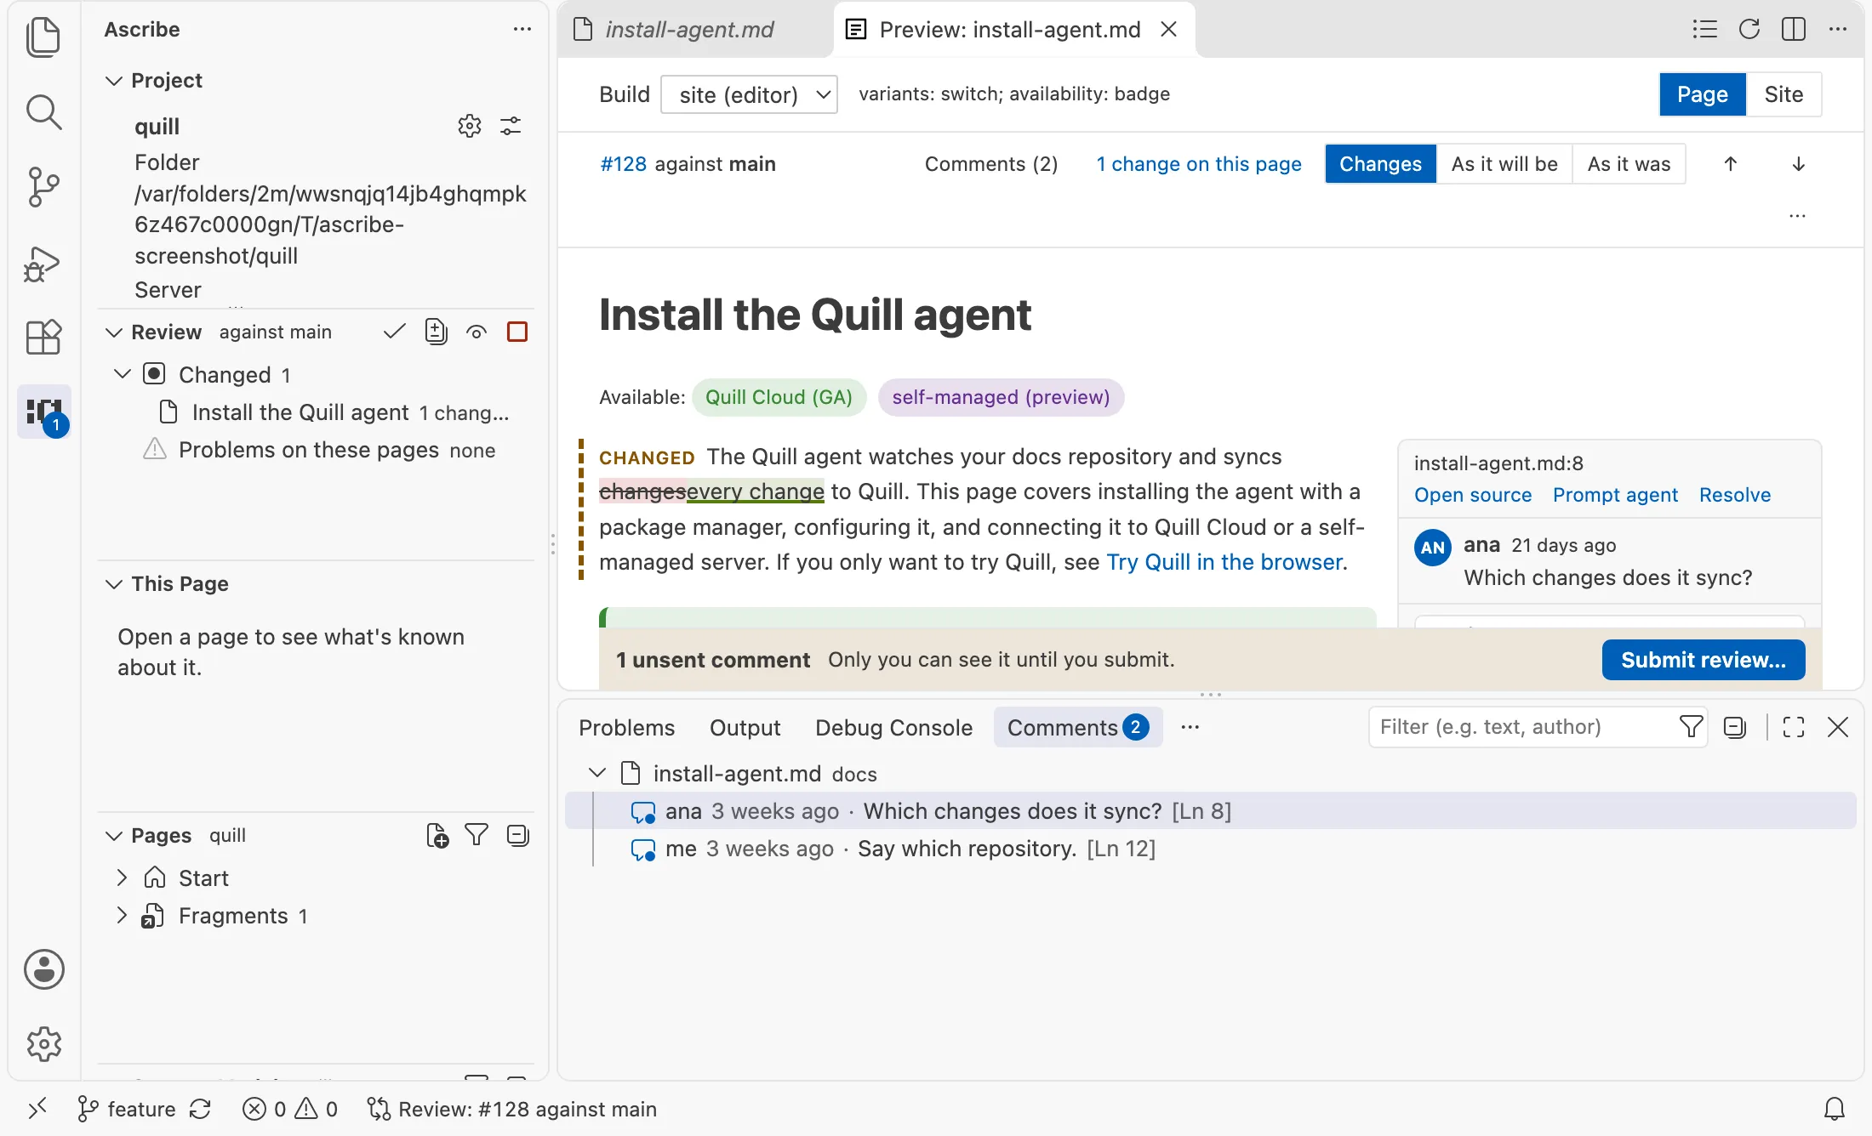Viewport: 1872px width, 1136px height.
Task: Go to previous change with up arrow
Action: point(1730,164)
